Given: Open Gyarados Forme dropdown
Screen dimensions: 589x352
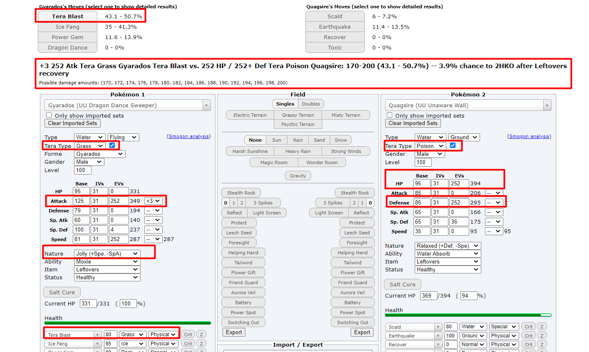Looking at the screenshot, I should point(100,154).
